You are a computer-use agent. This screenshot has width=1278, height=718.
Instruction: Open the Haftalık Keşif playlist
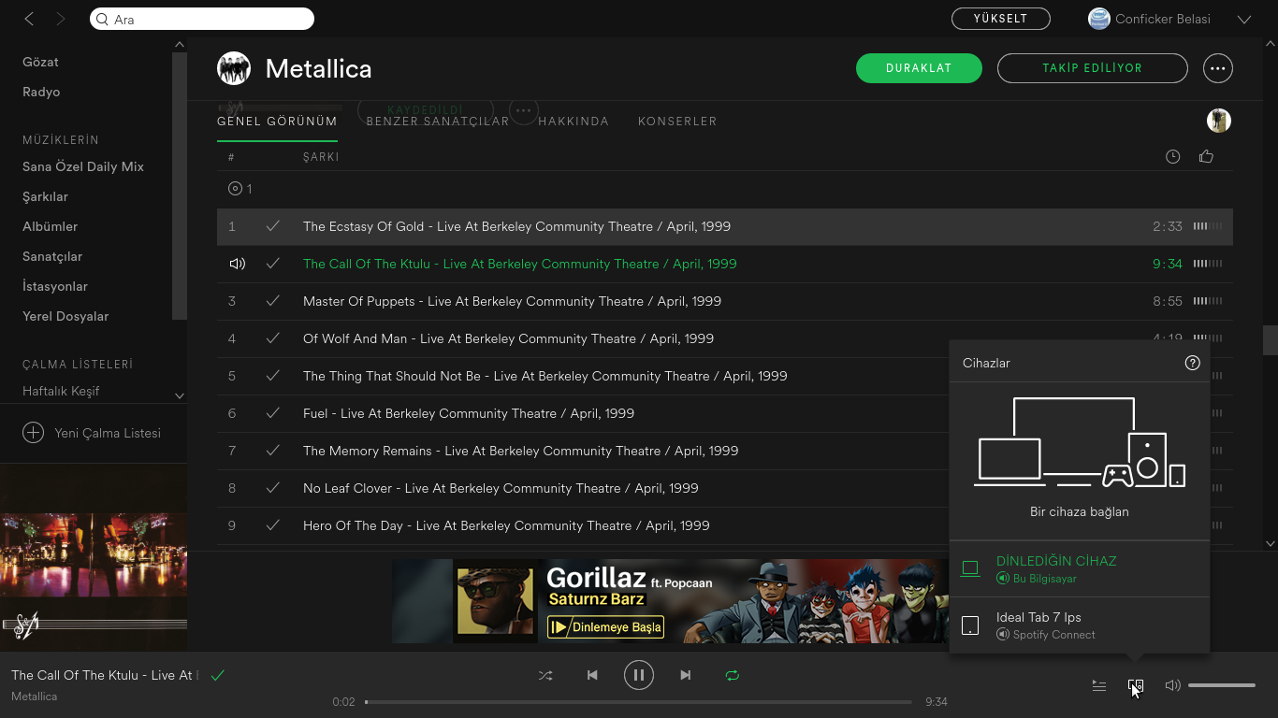pyautogui.click(x=61, y=391)
